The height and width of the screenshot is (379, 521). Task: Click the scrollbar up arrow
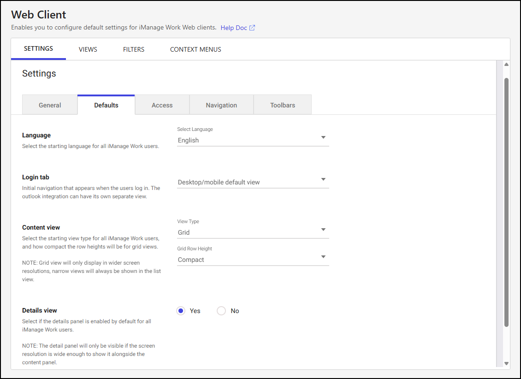point(505,65)
